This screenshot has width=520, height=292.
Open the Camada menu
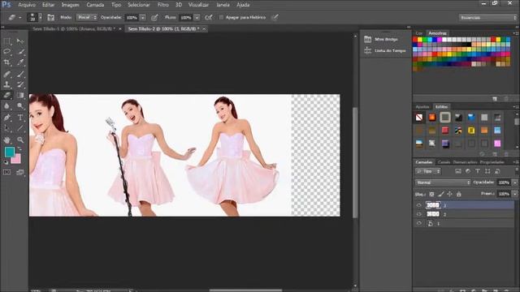pyautogui.click(x=95, y=5)
